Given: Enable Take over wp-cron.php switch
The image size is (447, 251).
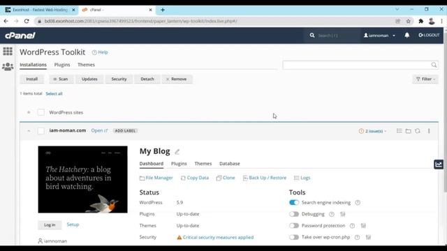Looking at the screenshot, I should coord(294,237).
